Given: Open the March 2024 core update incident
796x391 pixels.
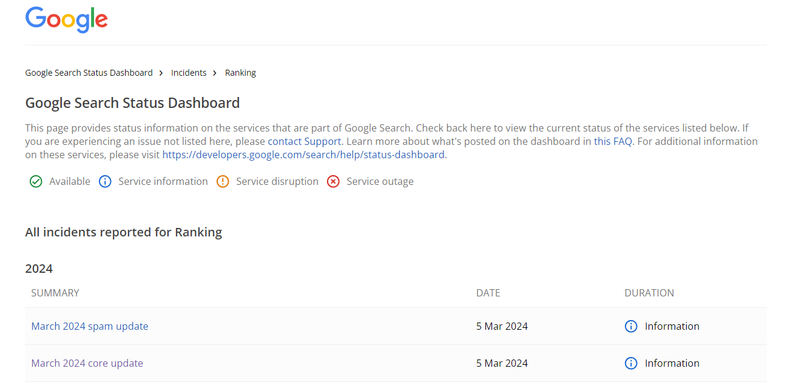Looking at the screenshot, I should pyautogui.click(x=87, y=363).
